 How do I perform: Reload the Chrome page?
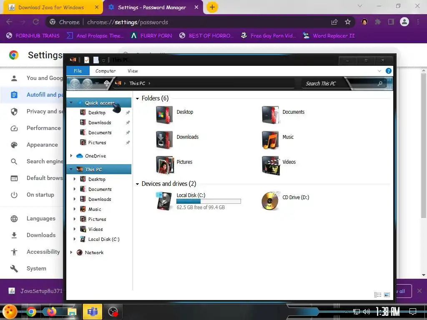coord(36,22)
